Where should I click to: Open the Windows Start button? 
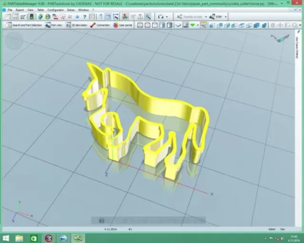click(6, 238)
